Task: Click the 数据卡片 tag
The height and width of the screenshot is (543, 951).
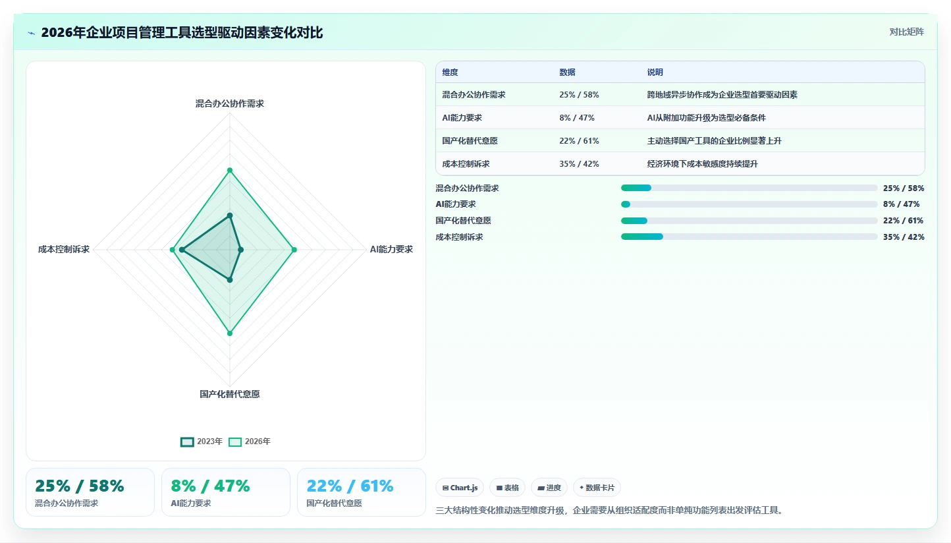Action: point(597,488)
